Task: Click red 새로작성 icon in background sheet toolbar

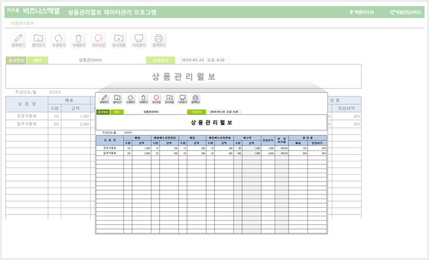Action: click(98, 40)
